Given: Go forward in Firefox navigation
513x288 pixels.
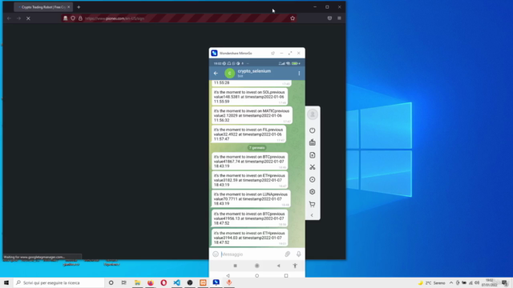Looking at the screenshot, I should 18,18.
